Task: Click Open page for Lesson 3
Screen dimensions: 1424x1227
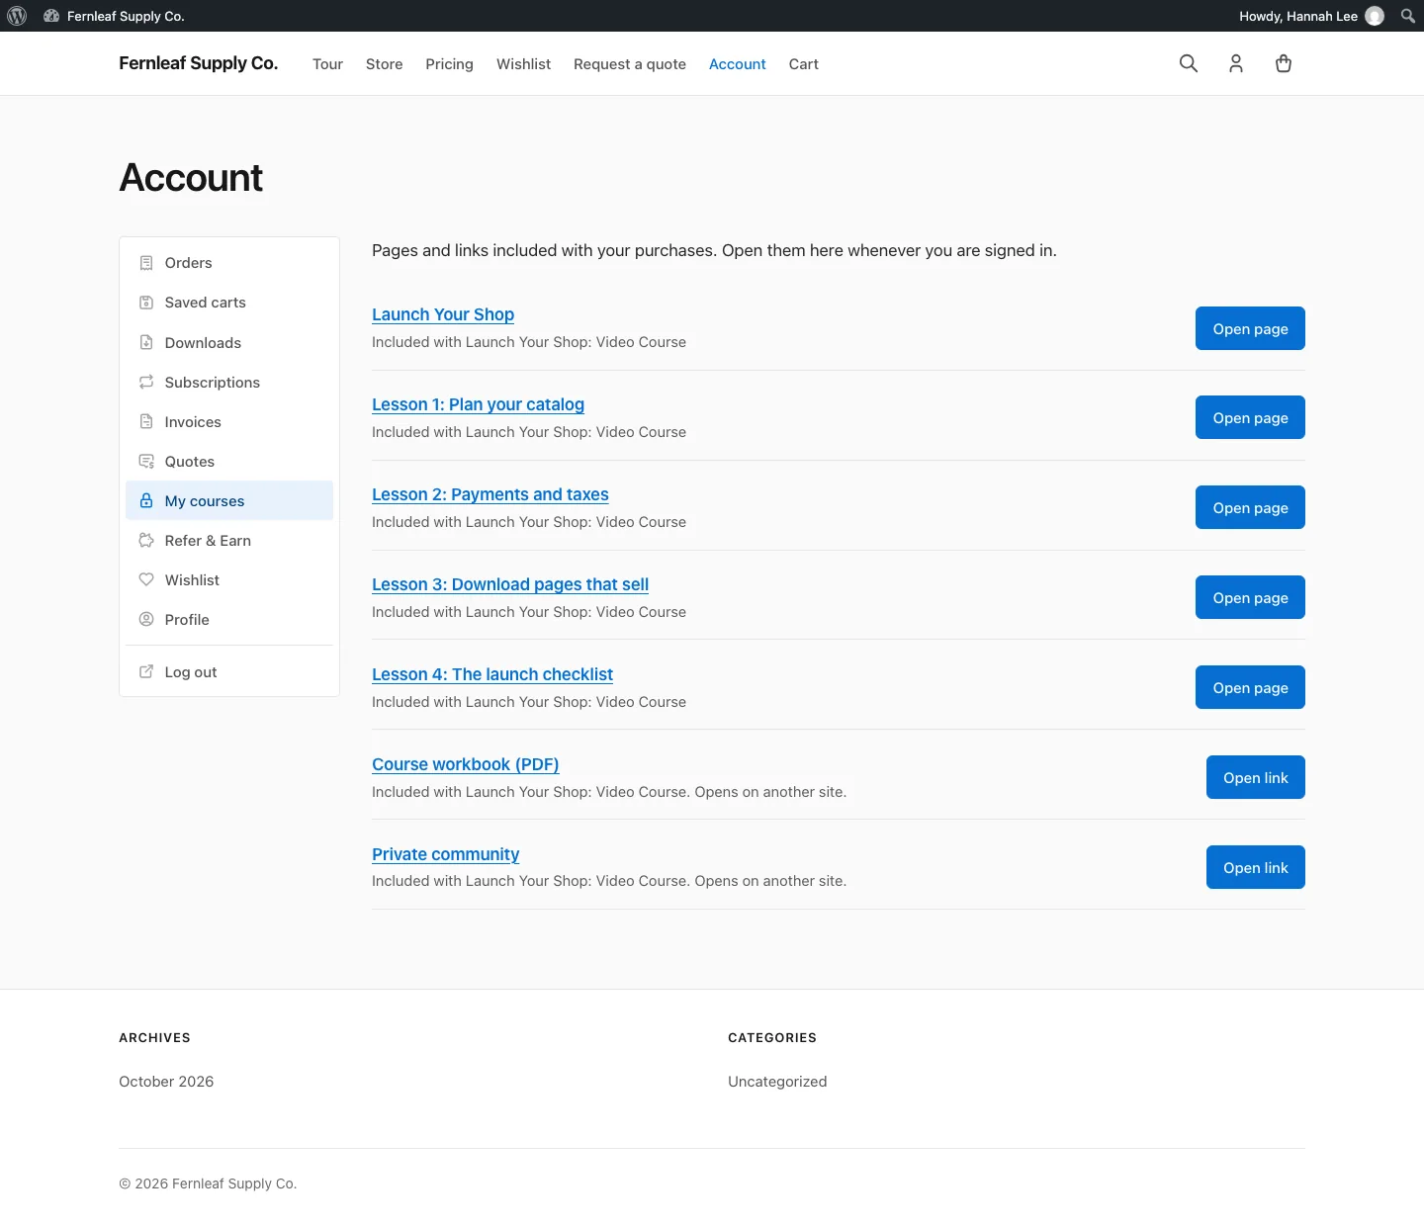Action: coord(1250,597)
